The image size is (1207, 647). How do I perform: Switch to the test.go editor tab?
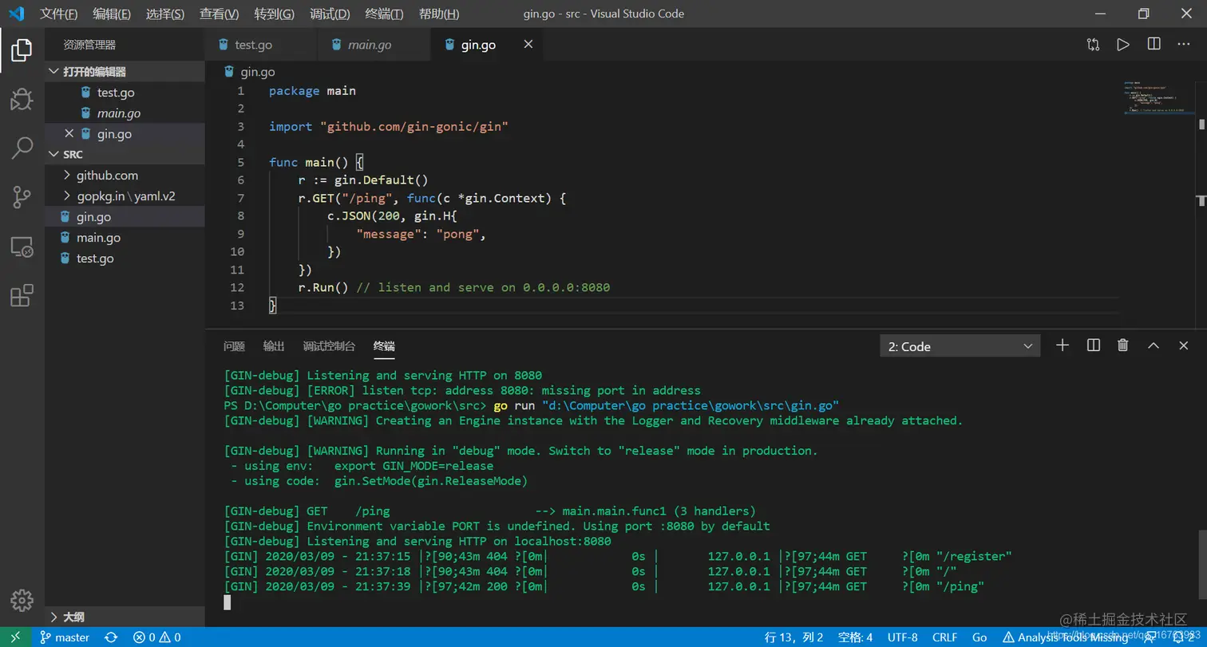tap(261, 45)
